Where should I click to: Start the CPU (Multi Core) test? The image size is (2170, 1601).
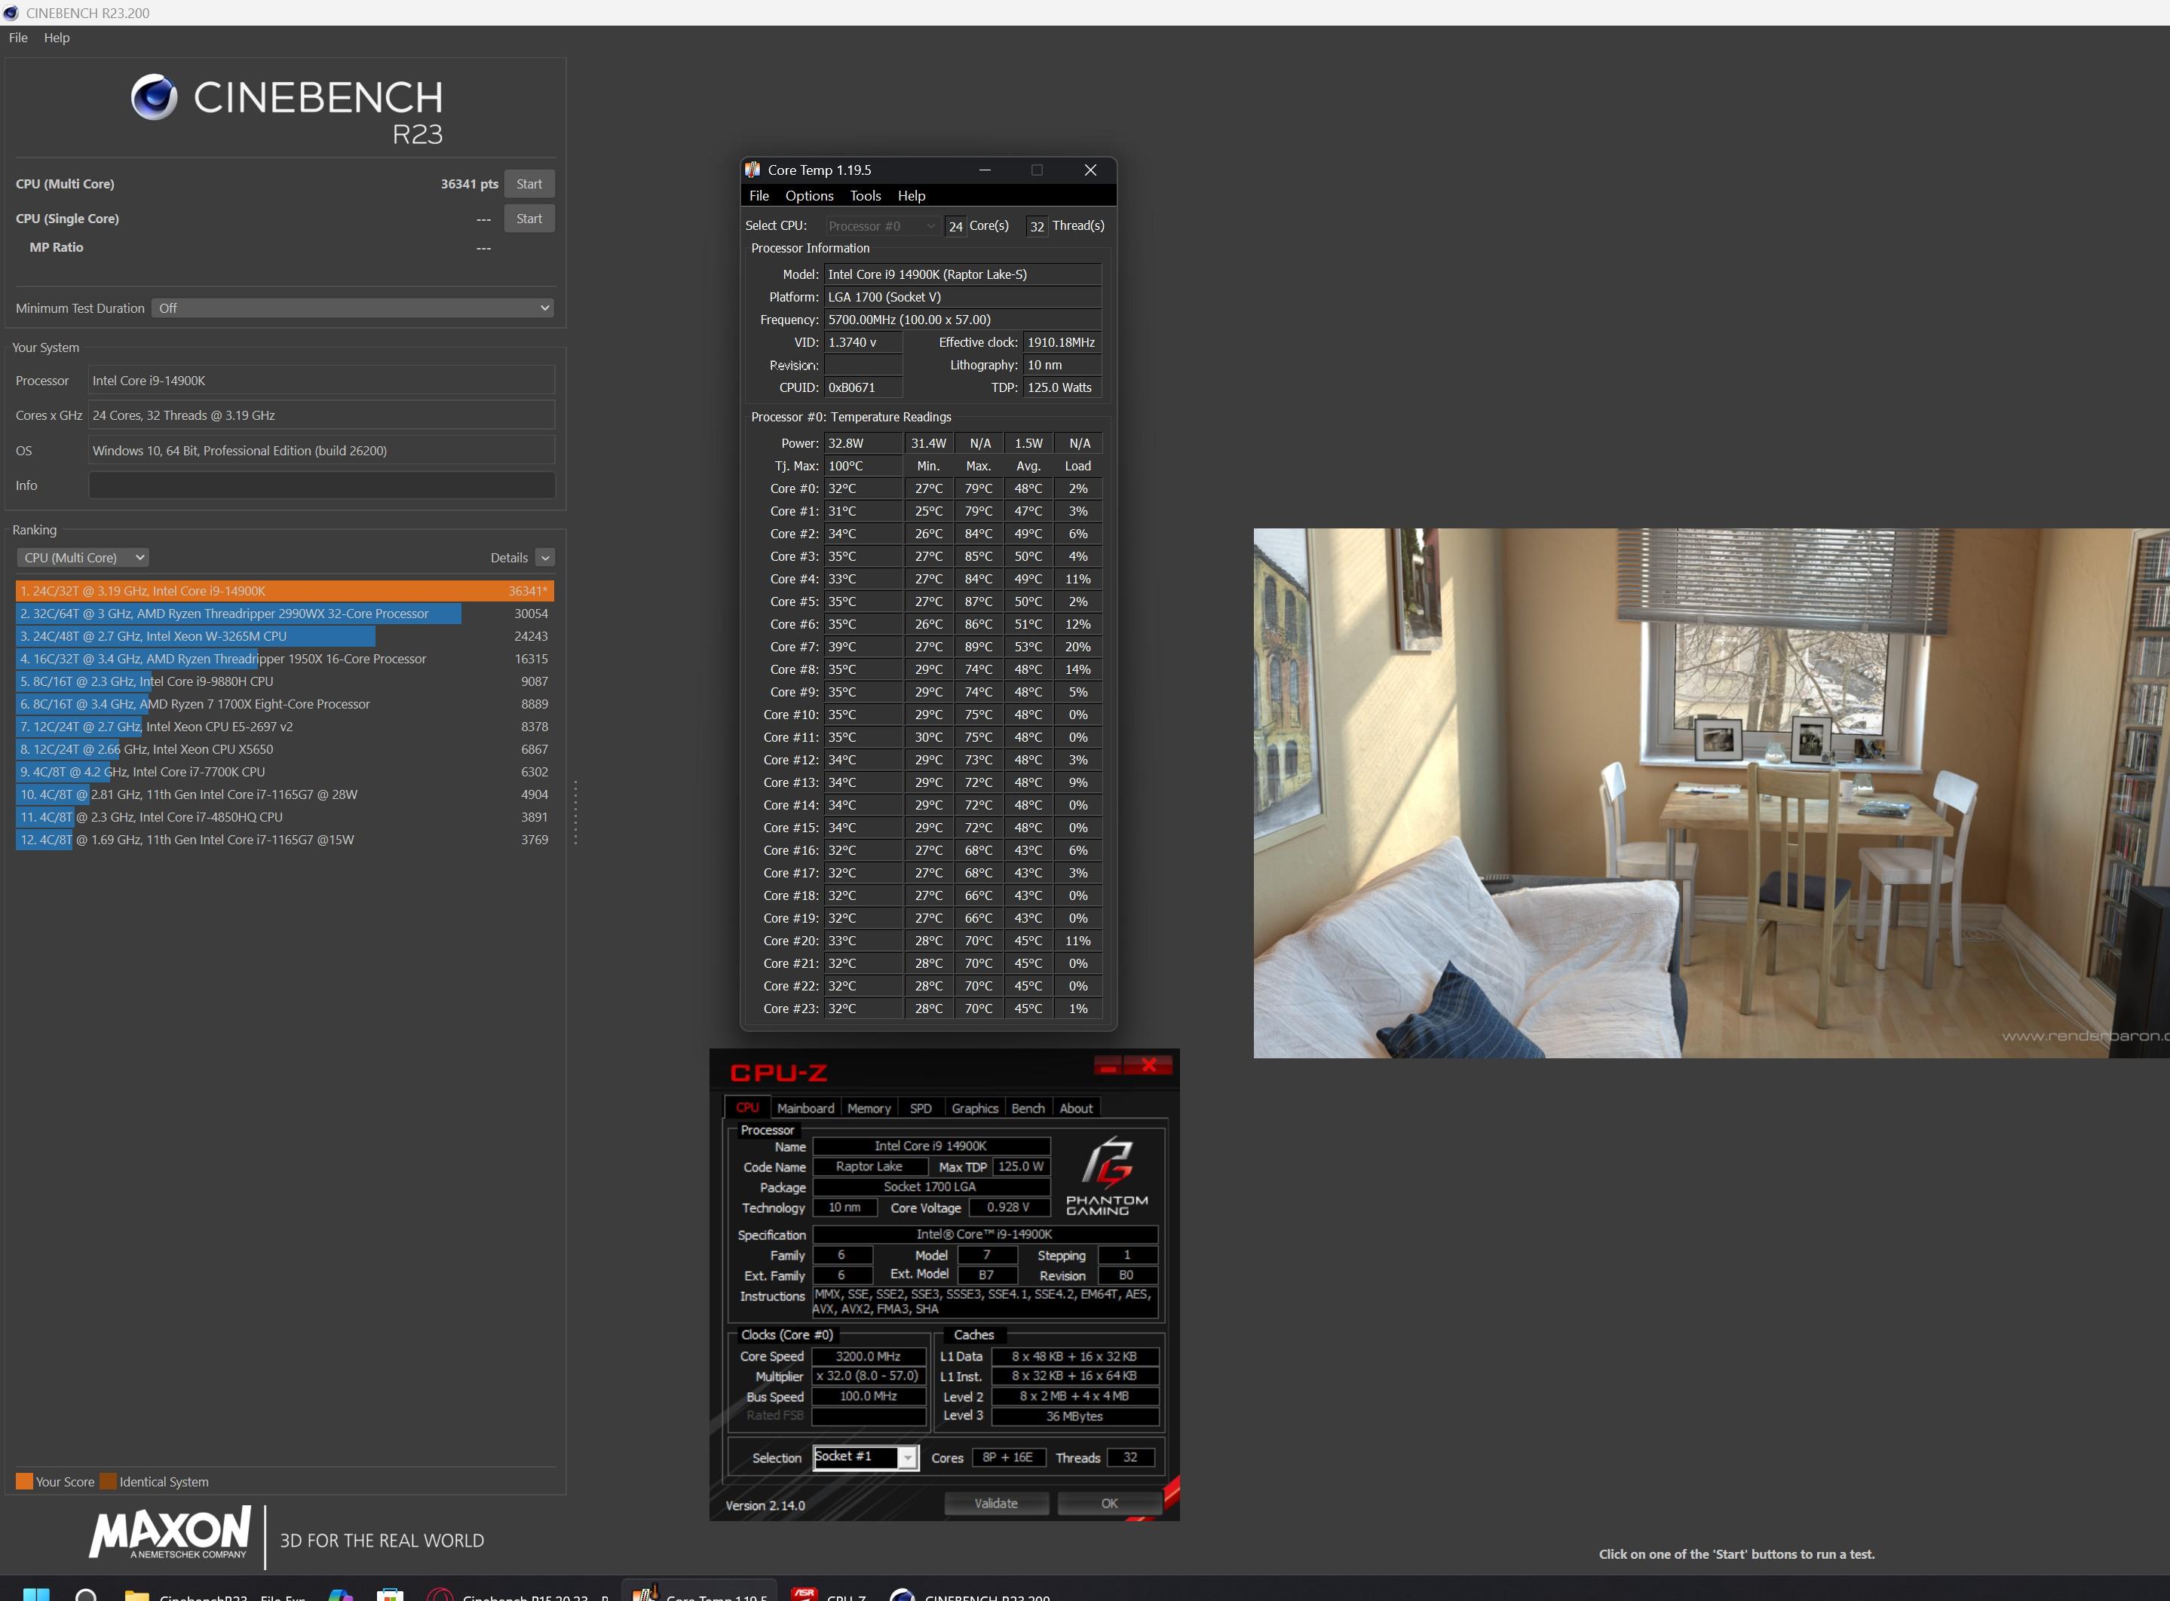tap(529, 184)
